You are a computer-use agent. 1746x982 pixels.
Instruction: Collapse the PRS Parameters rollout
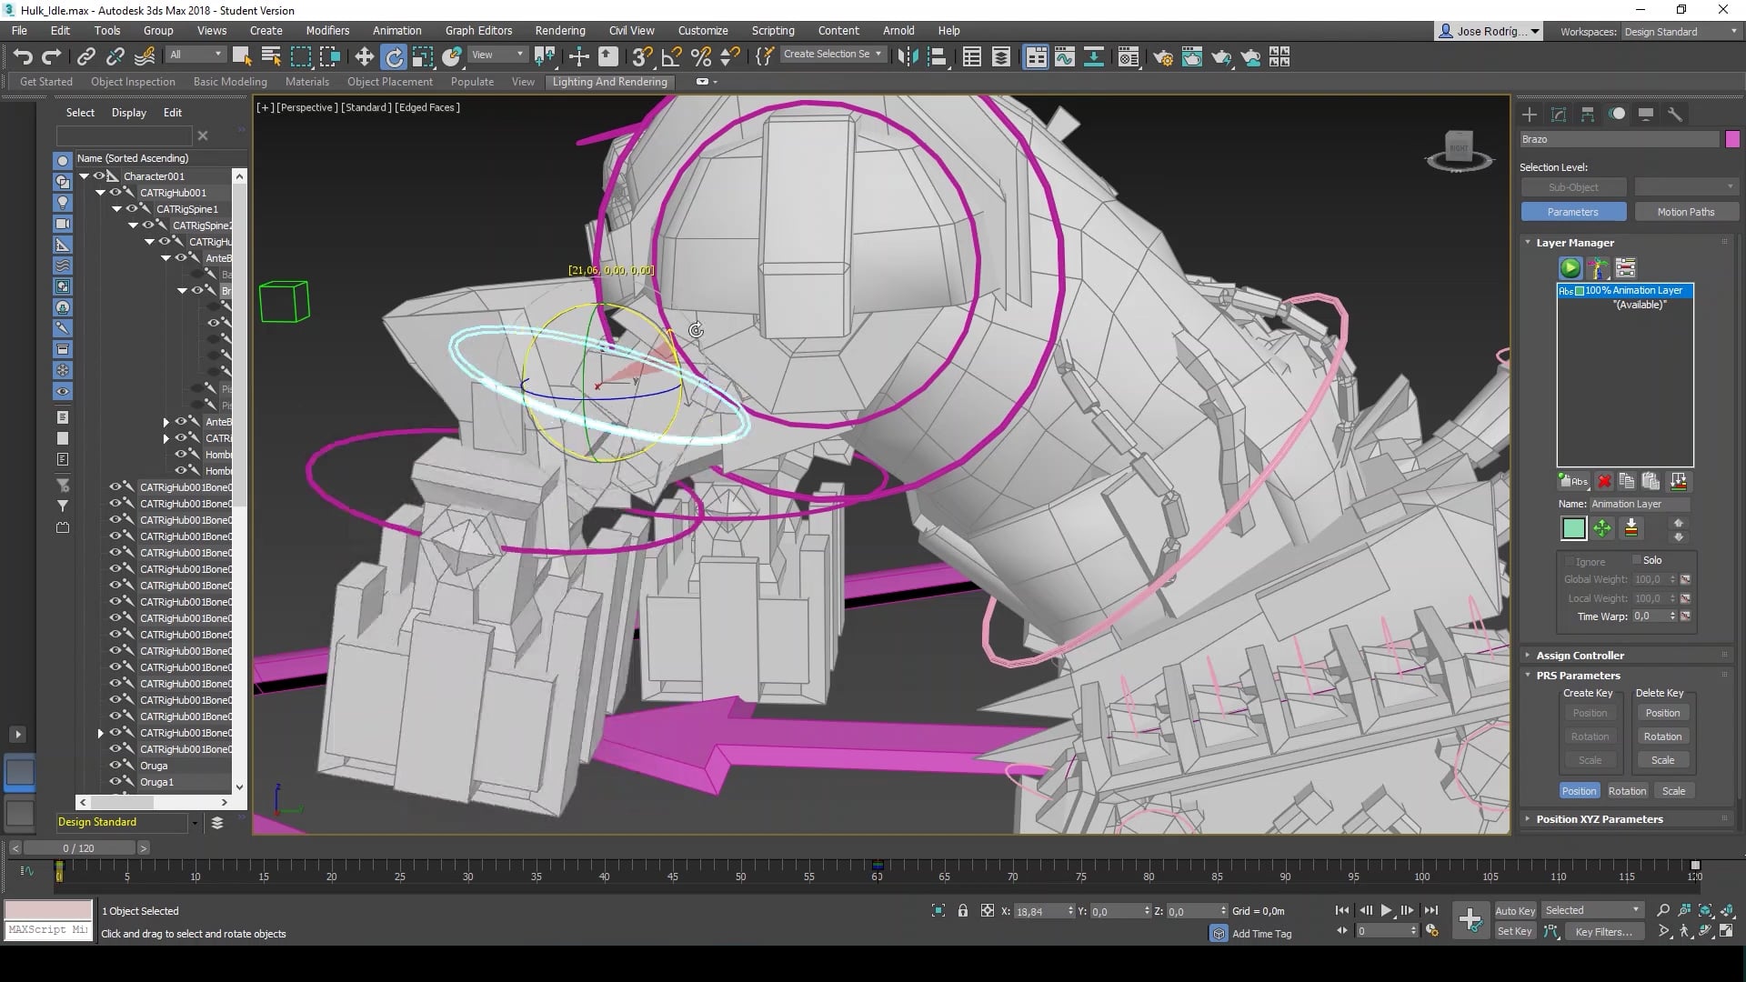(1528, 675)
